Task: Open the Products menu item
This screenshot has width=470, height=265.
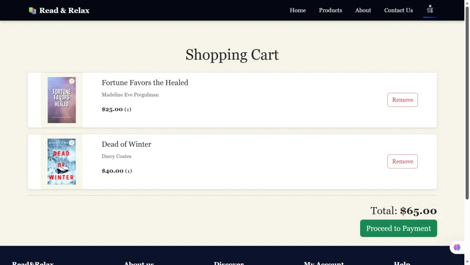Action: (x=330, y=10)
